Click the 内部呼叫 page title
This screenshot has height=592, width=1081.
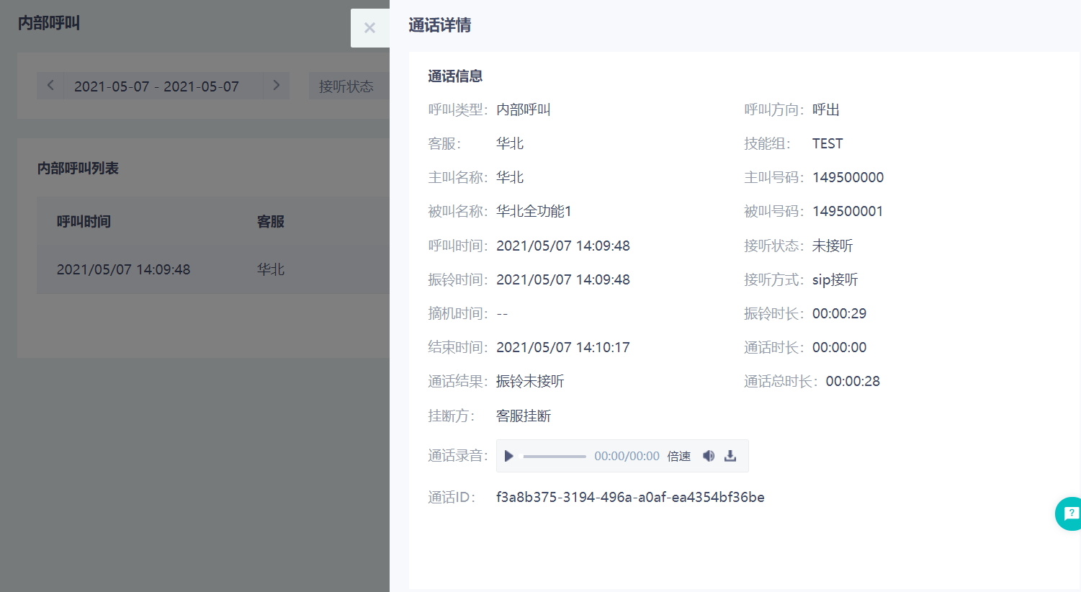coord(49,23)
